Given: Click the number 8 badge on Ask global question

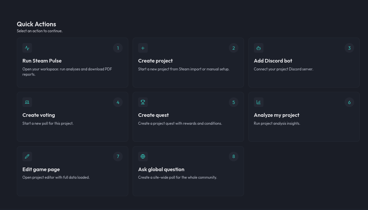Looking at the screenshot, I should (233, 156).
